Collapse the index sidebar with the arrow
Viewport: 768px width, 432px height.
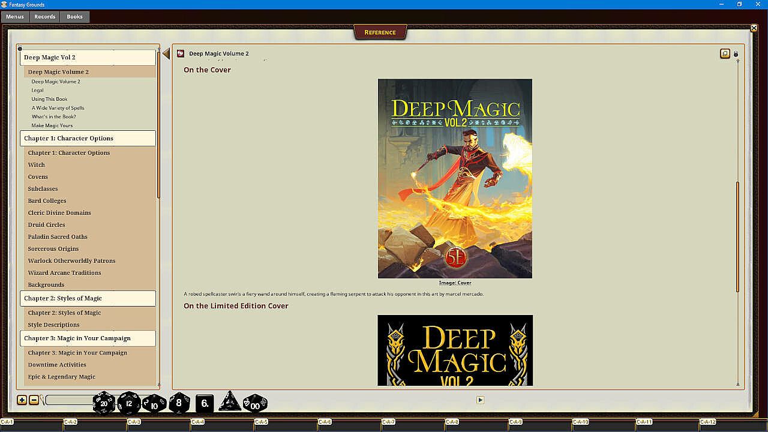tap(166, 54)
